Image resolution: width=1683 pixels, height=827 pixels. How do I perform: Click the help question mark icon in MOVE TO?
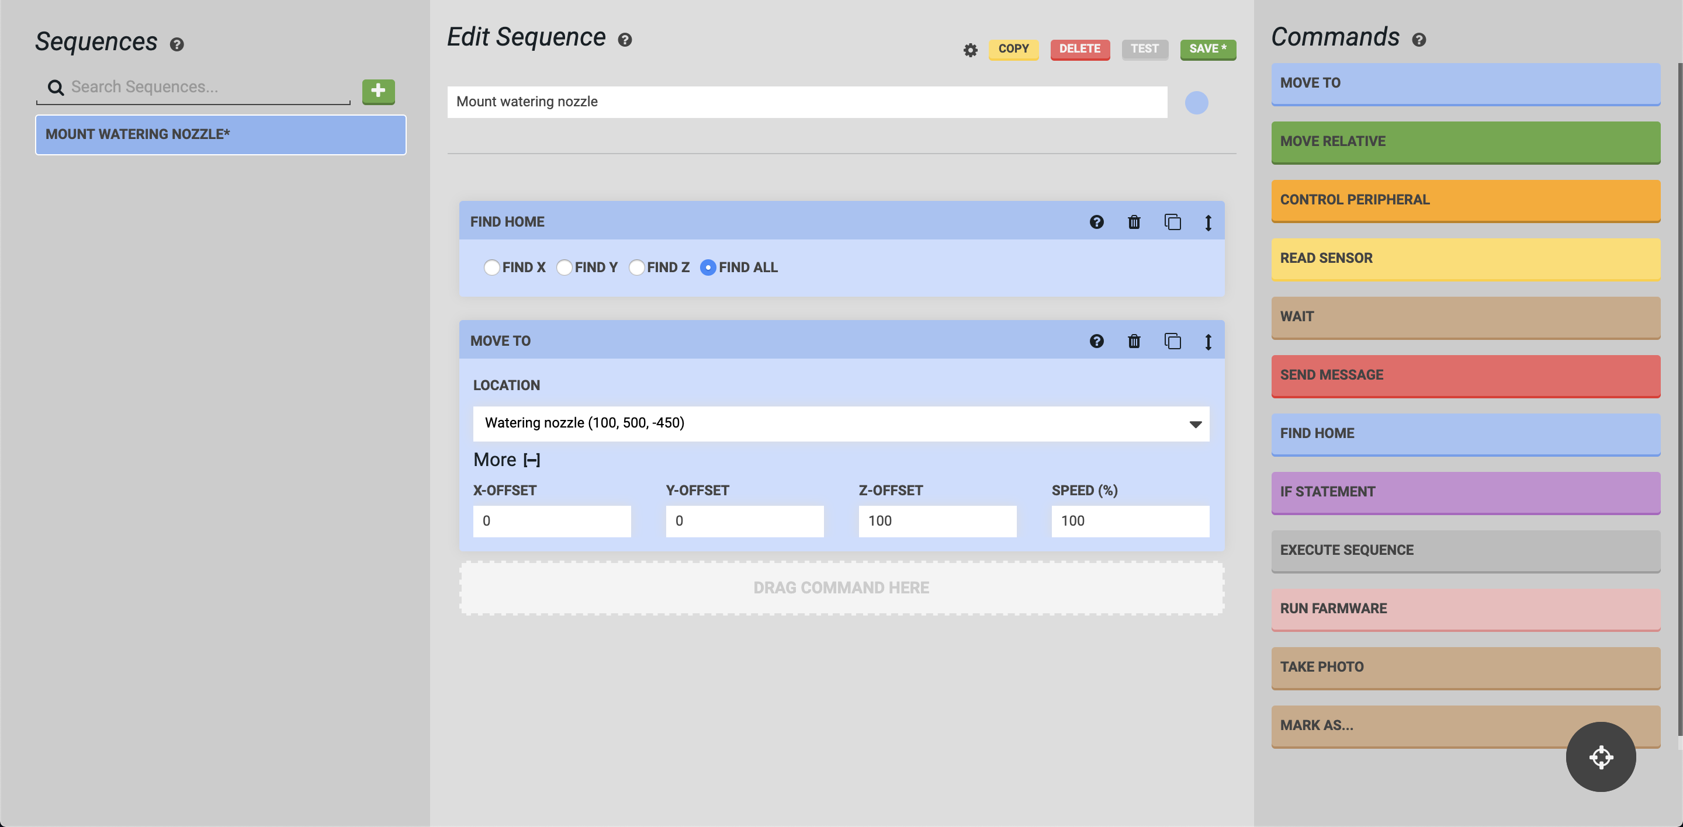coord(1096,341)
